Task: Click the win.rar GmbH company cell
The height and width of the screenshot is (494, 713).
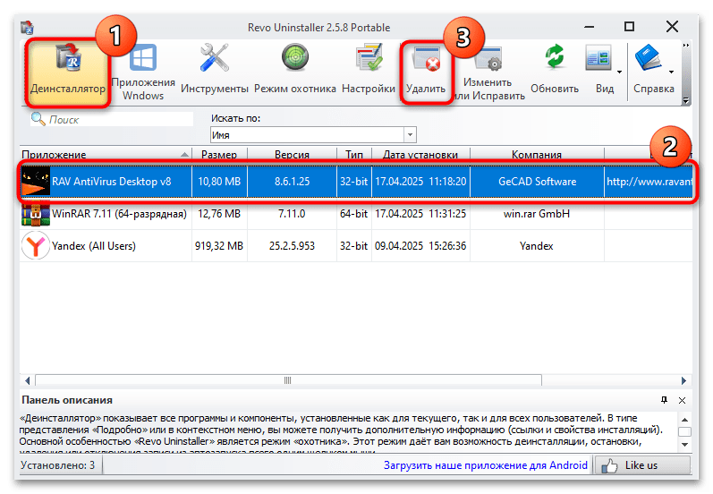Action: click(x=537, y=213)
